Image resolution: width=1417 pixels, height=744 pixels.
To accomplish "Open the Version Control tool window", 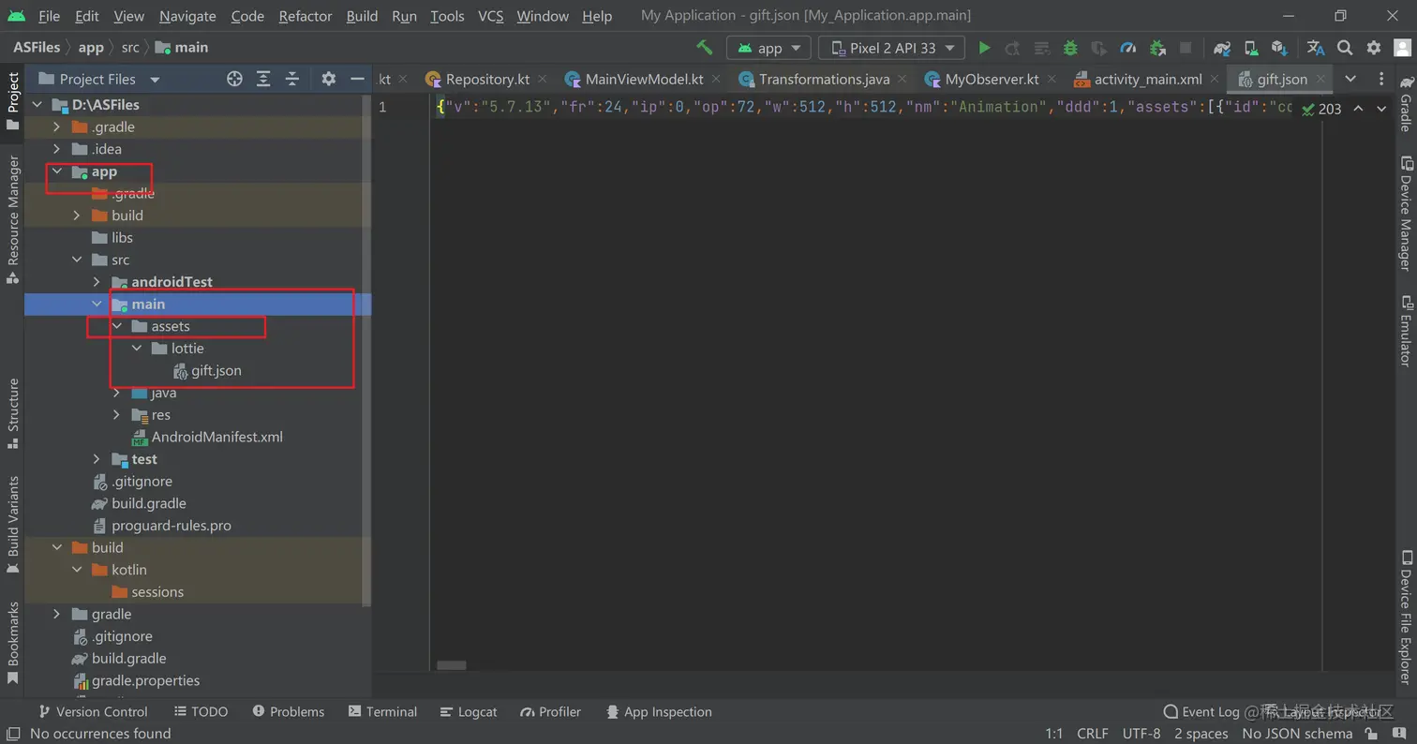I will [x=92, y=712].
